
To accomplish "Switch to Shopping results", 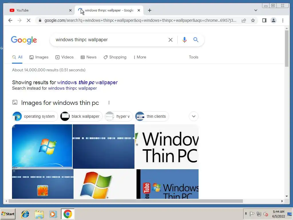I will [115, 57].
